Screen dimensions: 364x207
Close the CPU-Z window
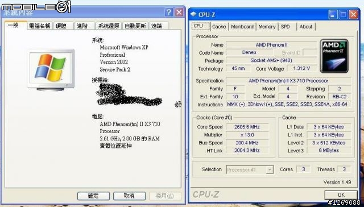[353, 15]
